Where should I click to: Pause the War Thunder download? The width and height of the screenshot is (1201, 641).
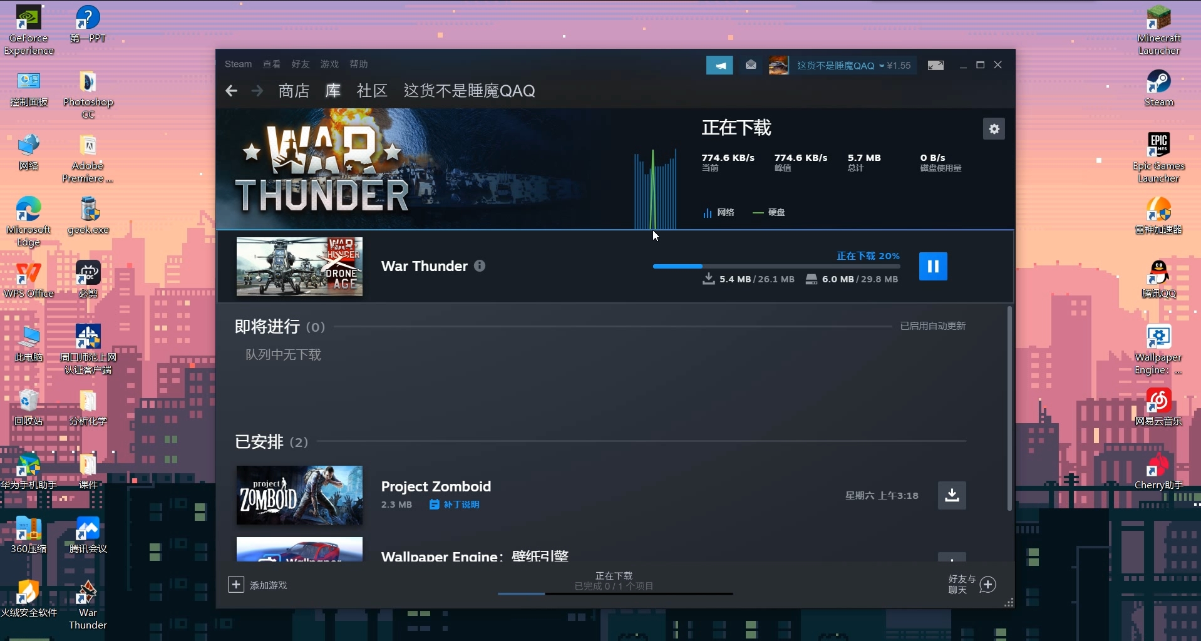[932, 266]
